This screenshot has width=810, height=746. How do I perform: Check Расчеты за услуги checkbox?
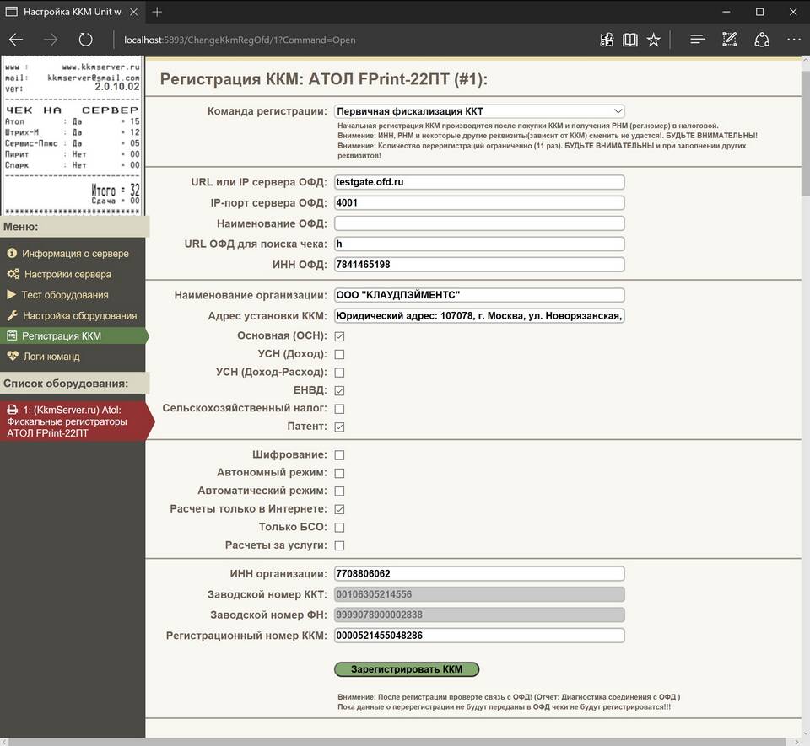339,545
